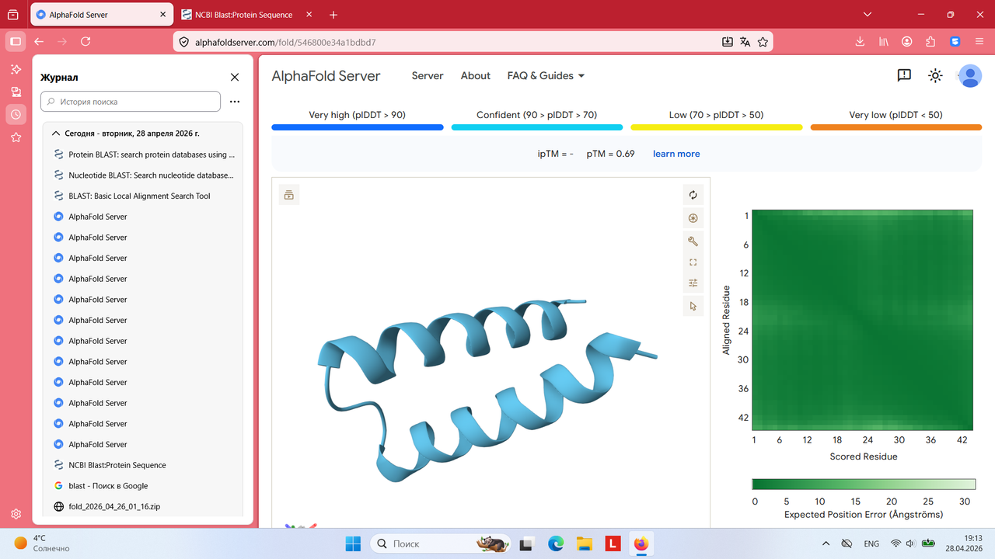
Task: Click the PAE heatmap plot
Action: coord(863,320)
